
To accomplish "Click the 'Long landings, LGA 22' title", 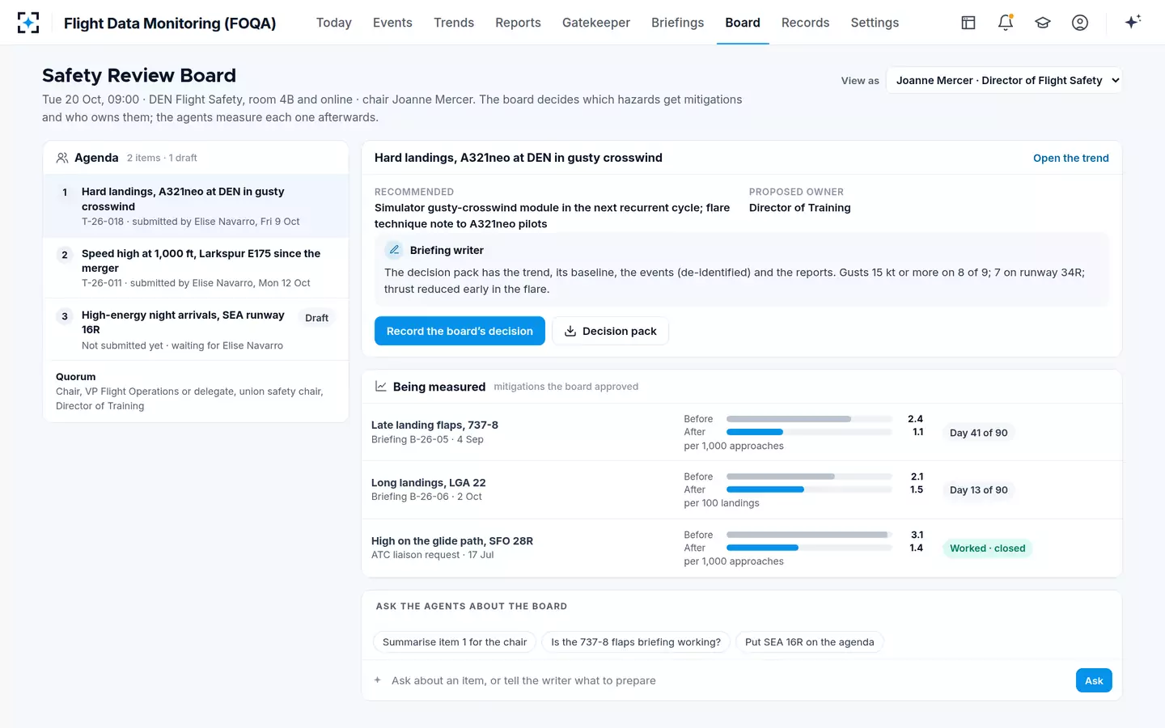I will pos(429,483).
